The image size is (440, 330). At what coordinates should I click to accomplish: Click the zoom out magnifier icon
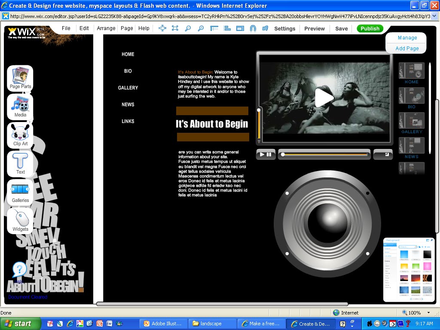[188, 28]
